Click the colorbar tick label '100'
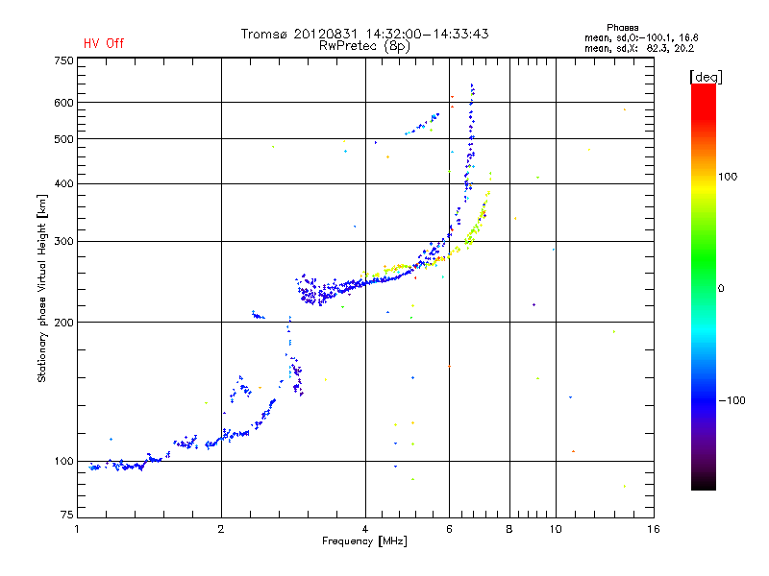Image resolution: width=769 pixels, height=576 pixels. (728, 177)
